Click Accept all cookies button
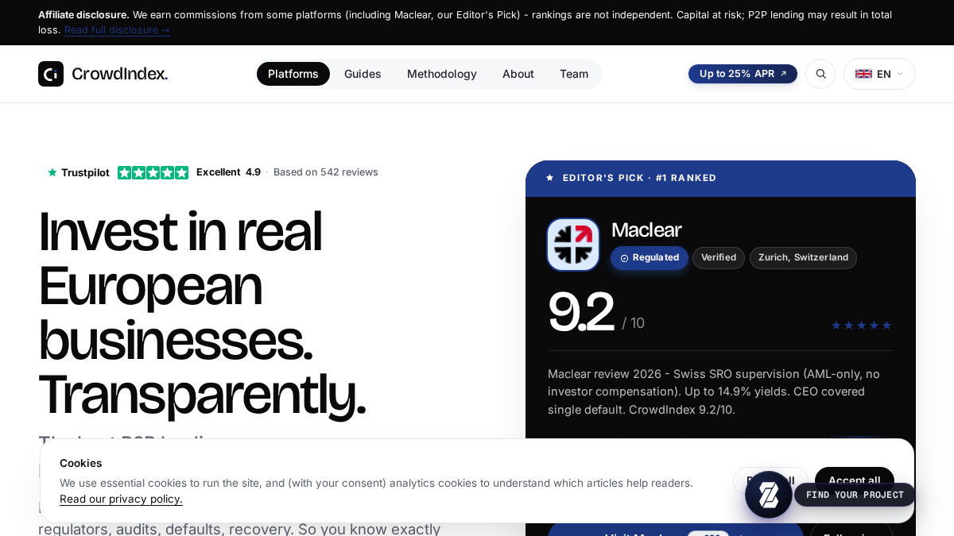This screenshot has width=954, height=536. (x=855, y=480)
